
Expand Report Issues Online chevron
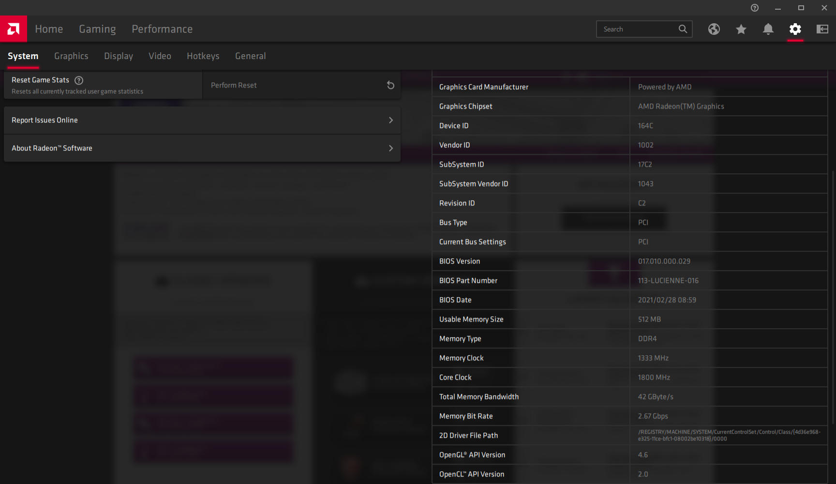tap(391, 120)
